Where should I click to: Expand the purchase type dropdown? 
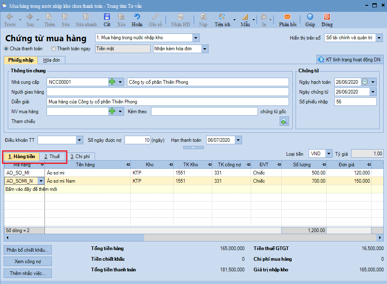pyautogui.click(x=196, y=38)
